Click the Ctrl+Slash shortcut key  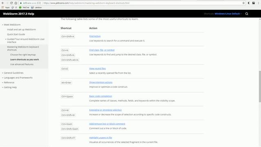pos(67,124)
